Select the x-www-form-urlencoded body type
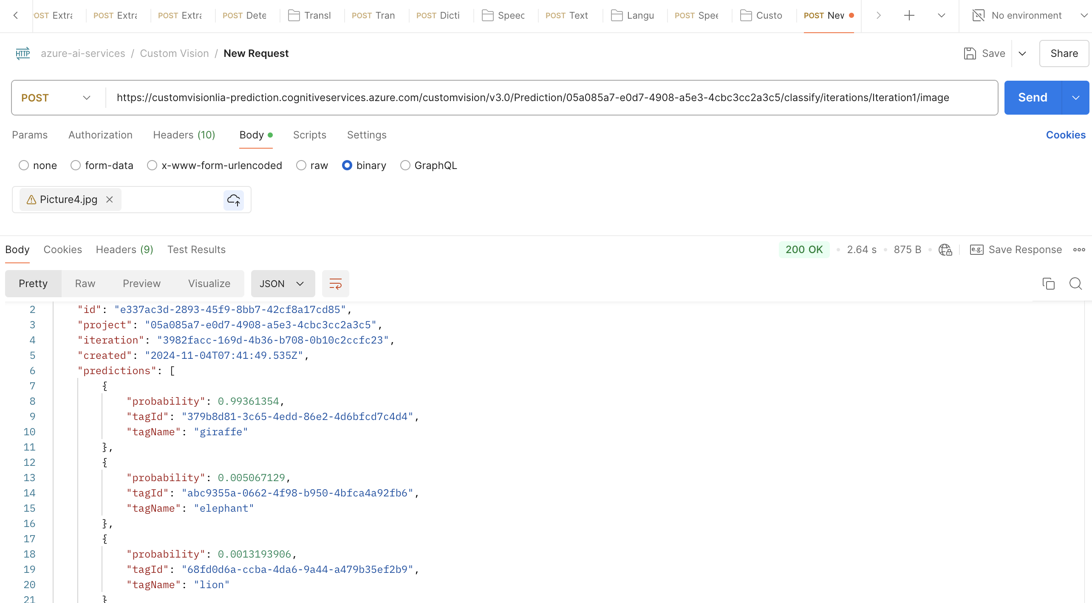Image resolution: width=1092 pixels, height=603 pixels. coord(152,166)
